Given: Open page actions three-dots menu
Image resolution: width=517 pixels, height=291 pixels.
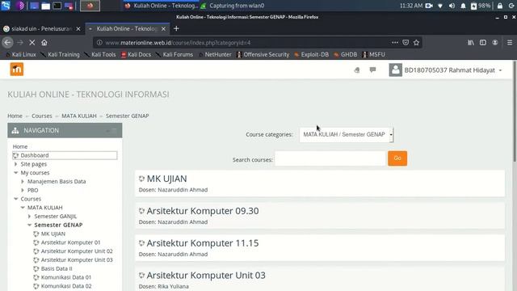Looking at the screenshot, I should point(395,43).
